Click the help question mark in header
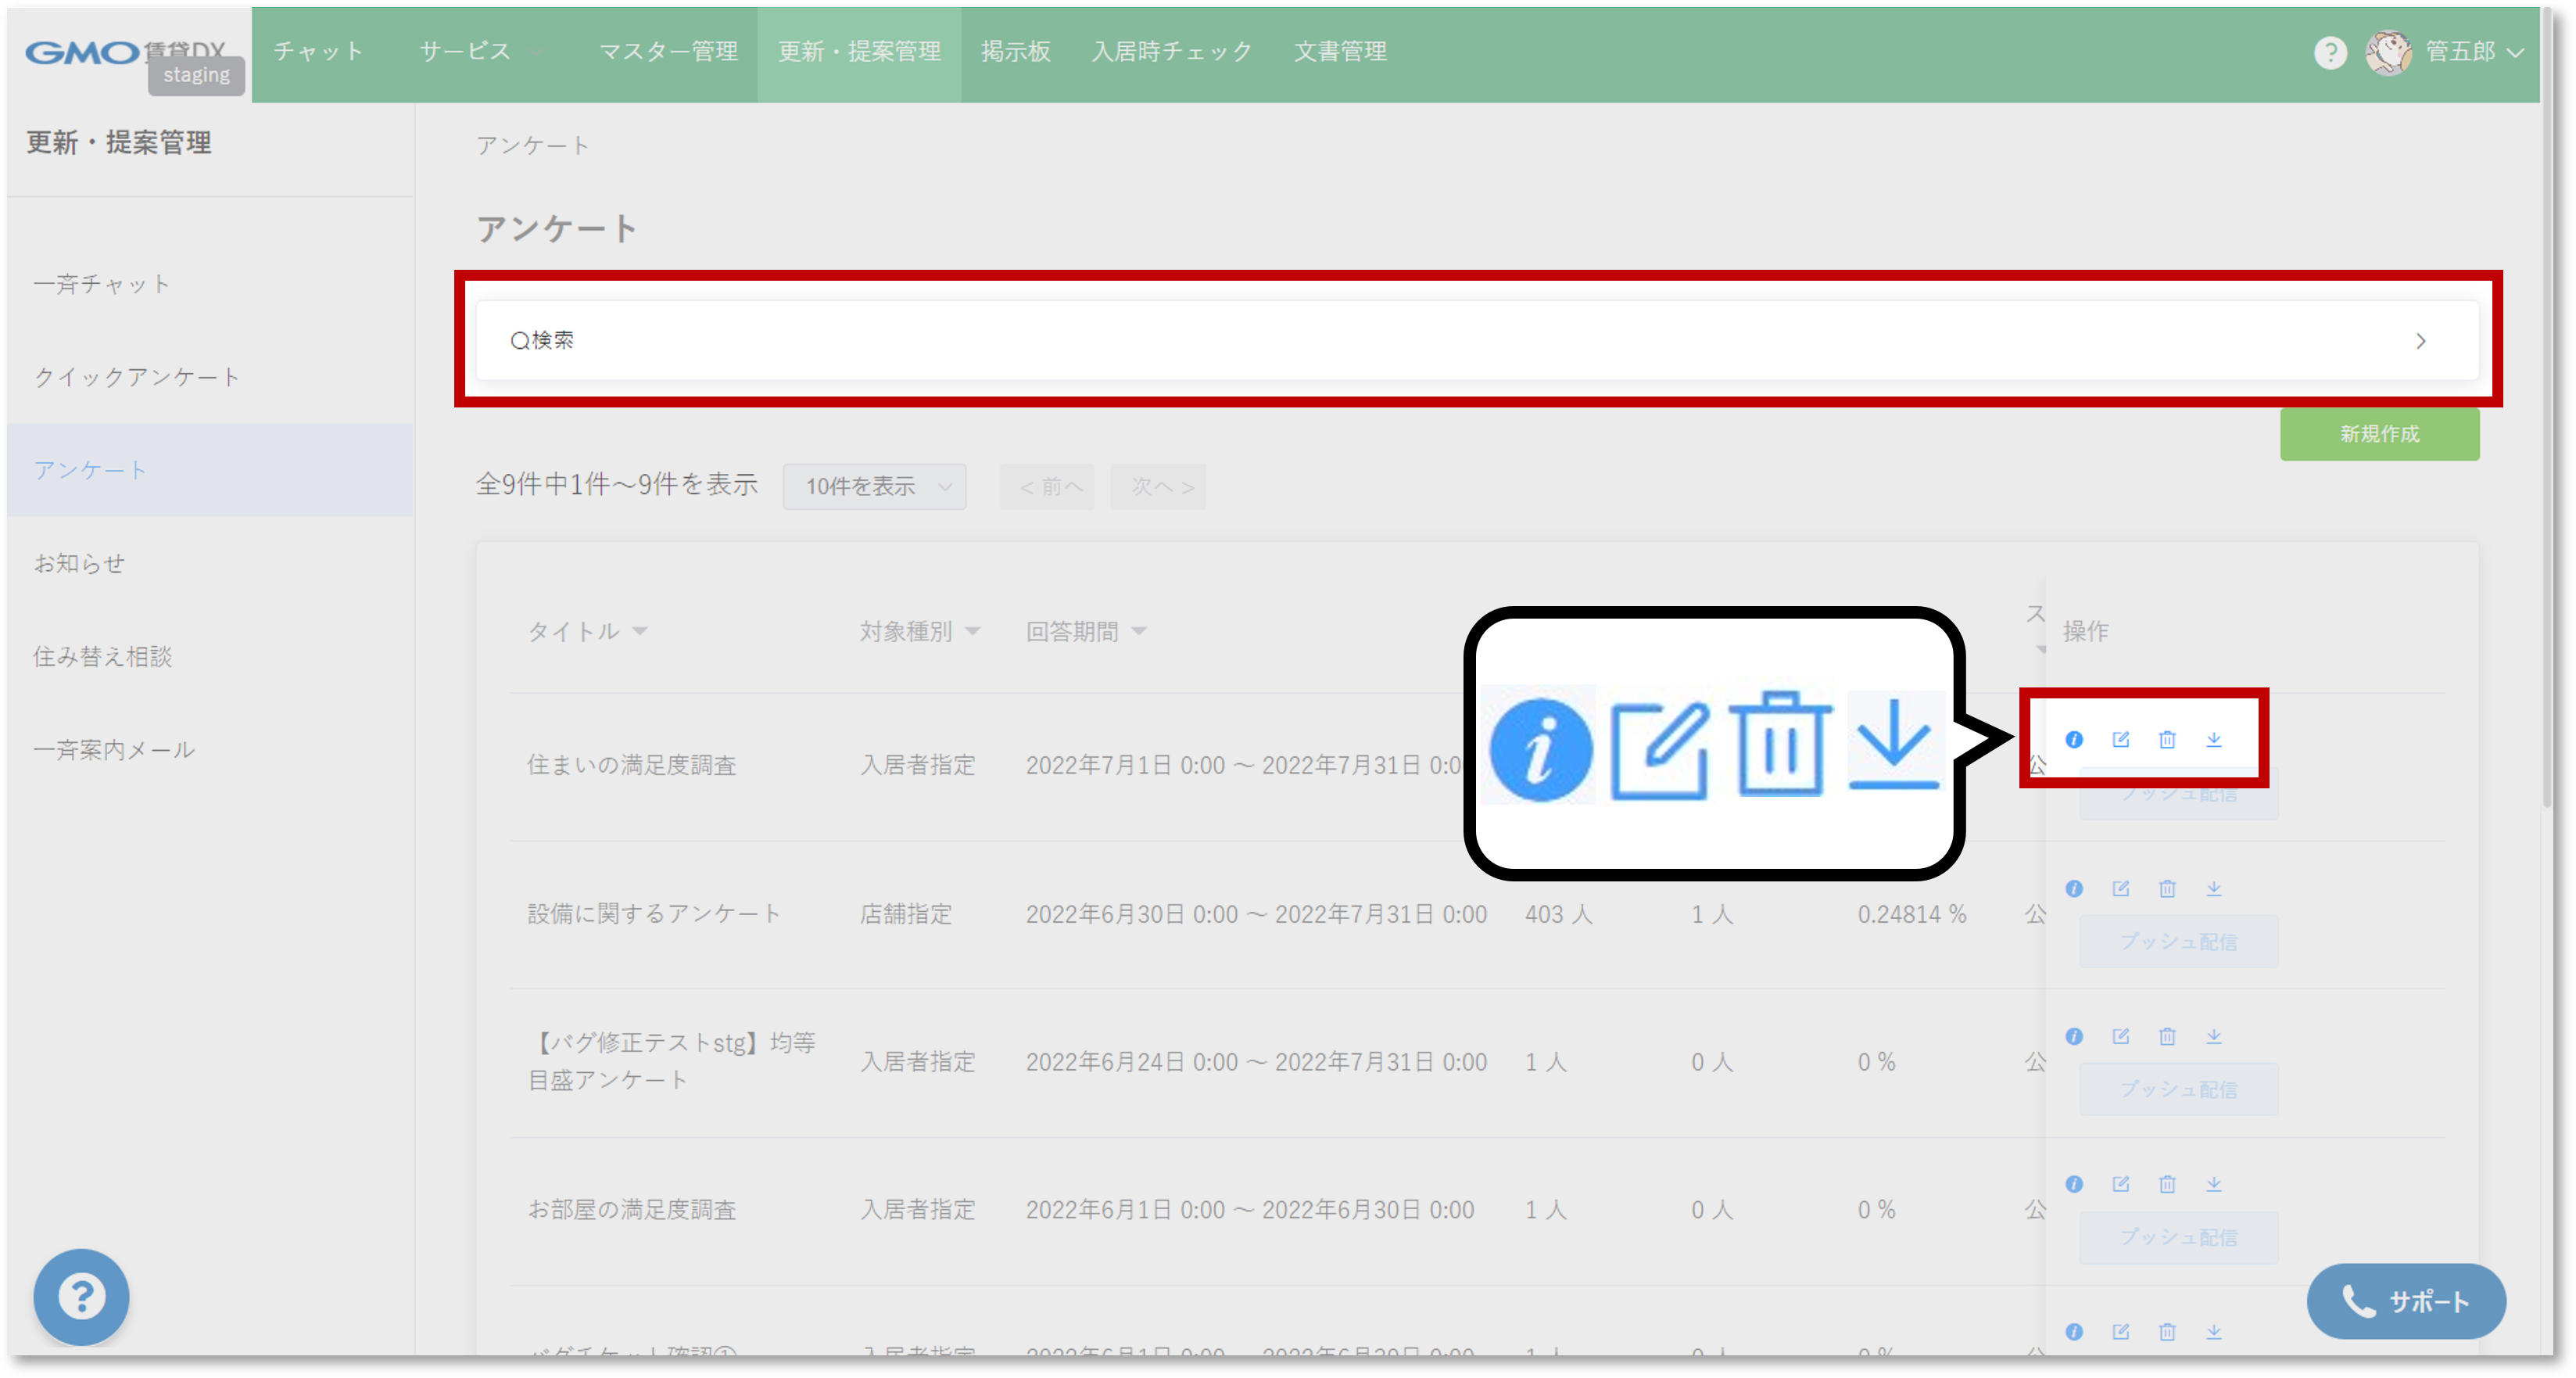The image size is (2576, 1378). tap(2330, 52)
